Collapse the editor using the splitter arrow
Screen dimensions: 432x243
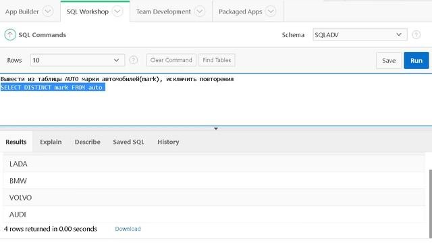[x=216, y=129]
